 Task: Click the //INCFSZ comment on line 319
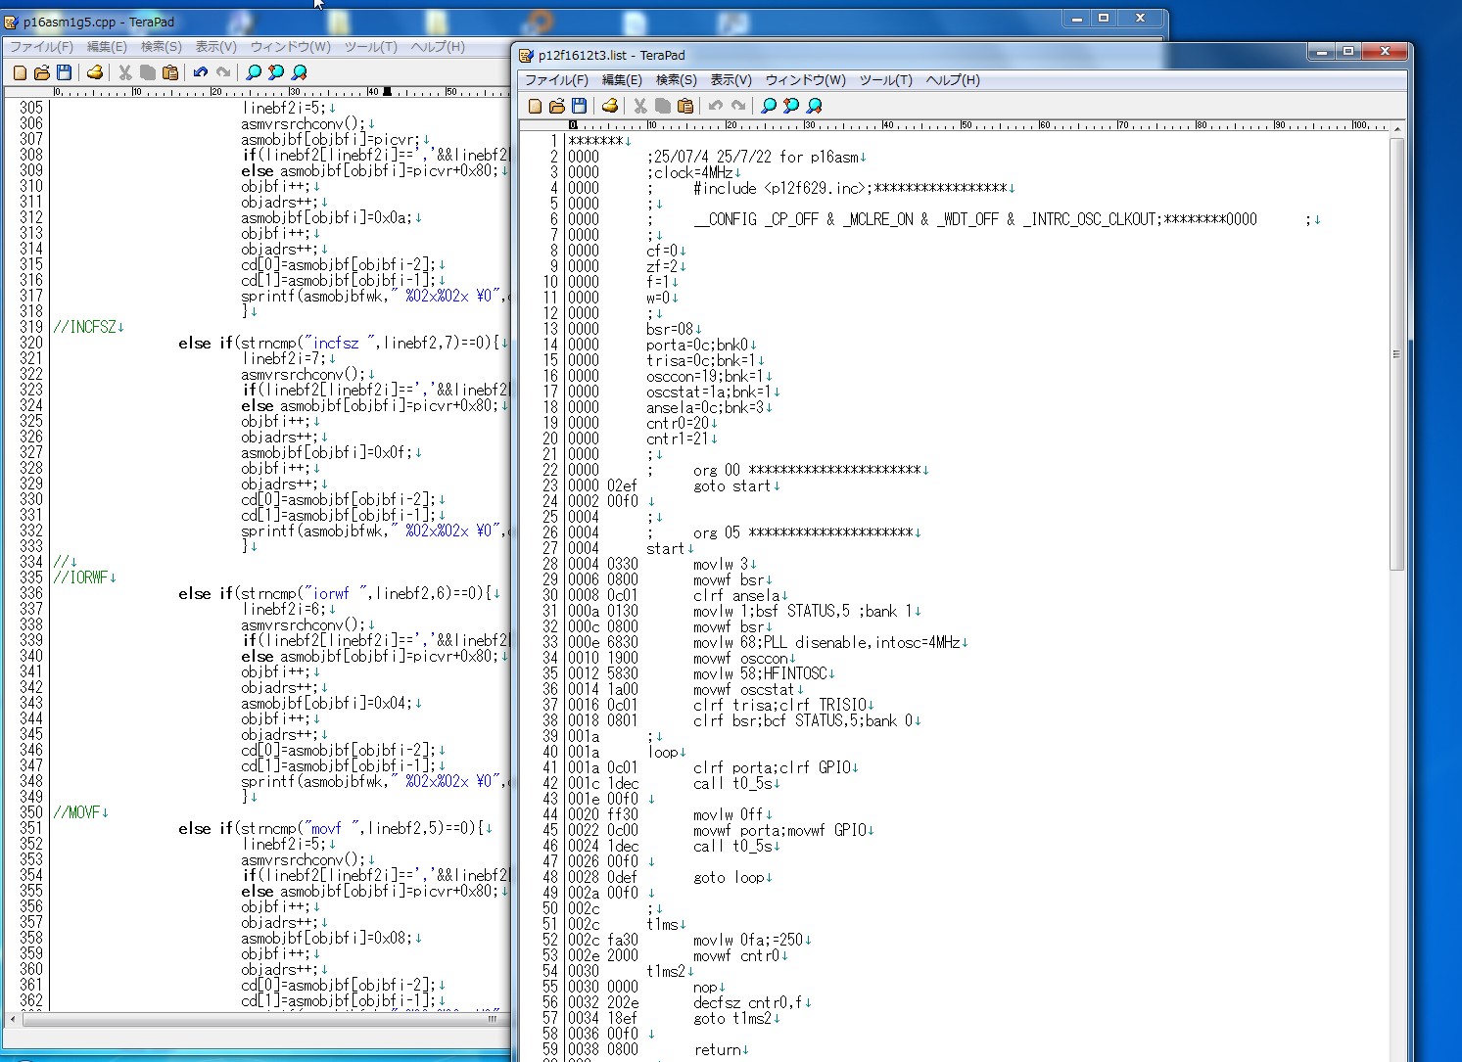coord(85,327)
